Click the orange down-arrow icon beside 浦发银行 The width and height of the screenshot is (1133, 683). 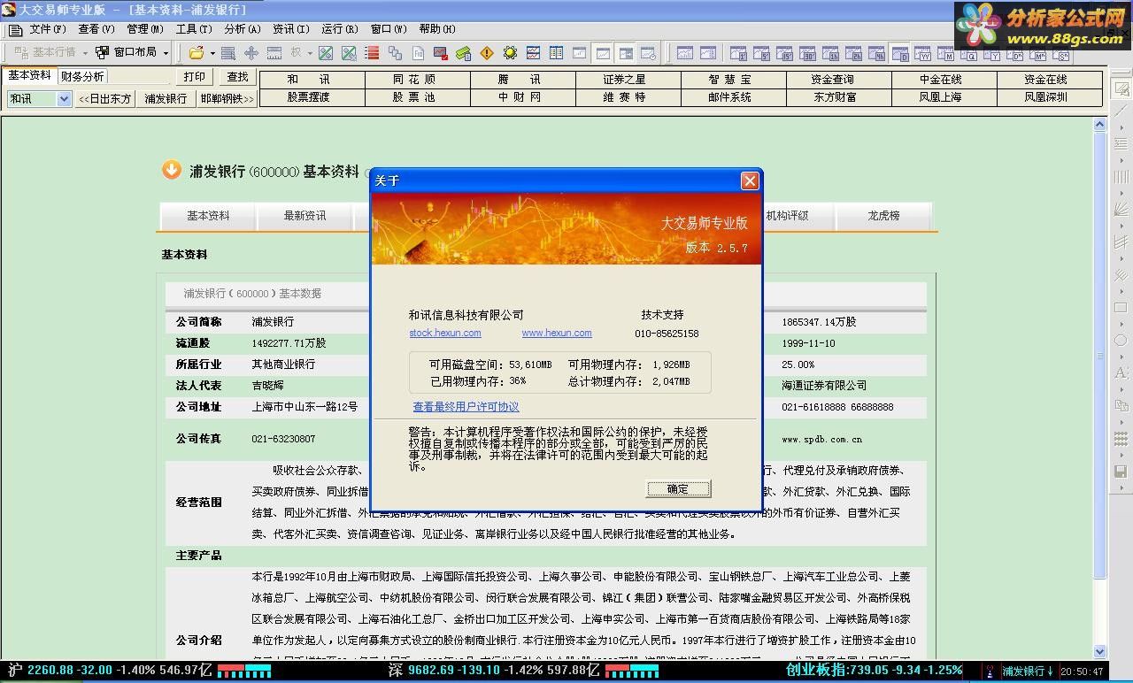(x=172, y=170)
